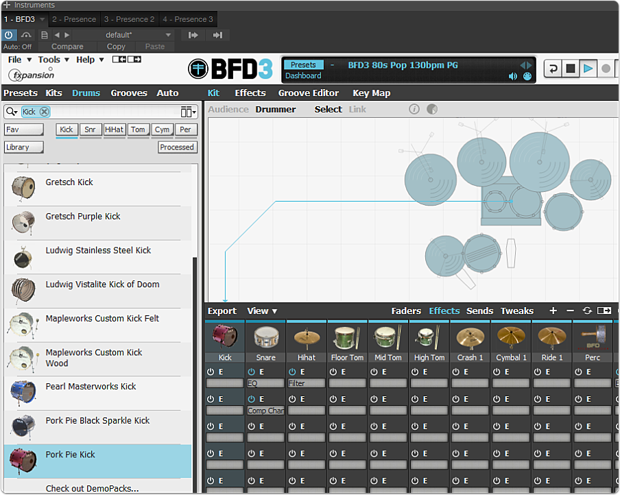Click the skip-to-end arrow icon in host bar
The width and height of the screenshot is (620, 495).
(x=217, y=35)
